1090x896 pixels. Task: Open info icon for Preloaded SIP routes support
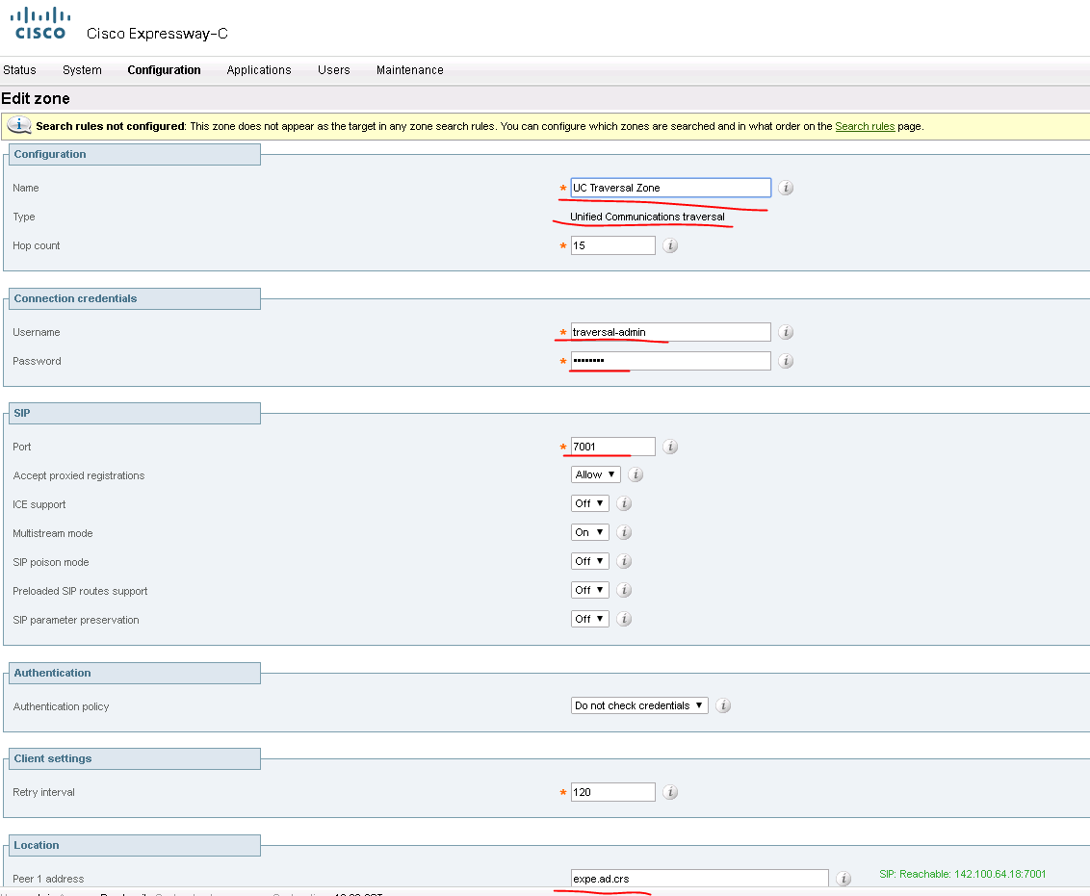point(624,590)
